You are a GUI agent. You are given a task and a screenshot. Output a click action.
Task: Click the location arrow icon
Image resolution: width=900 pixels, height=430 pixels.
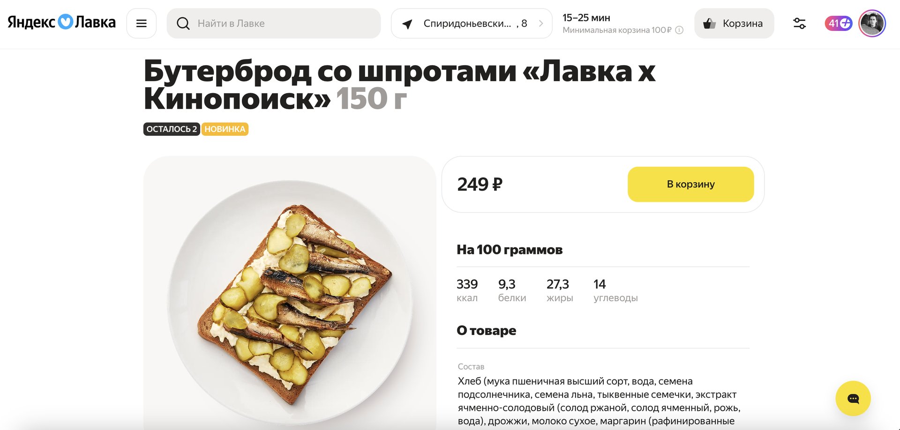(x=407, y=24)
